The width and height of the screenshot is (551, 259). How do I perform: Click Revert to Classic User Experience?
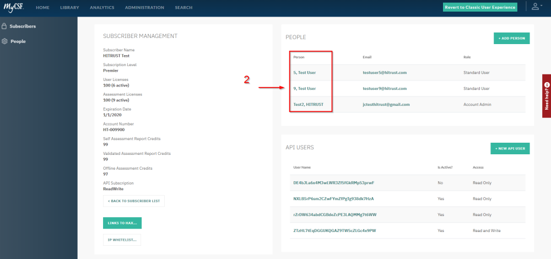[480, 7]
